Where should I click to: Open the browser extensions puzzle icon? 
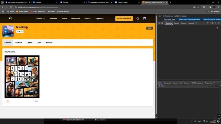coord(204,7)
